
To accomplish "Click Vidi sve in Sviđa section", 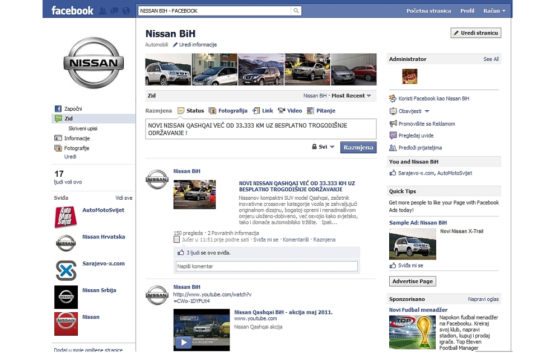I will tap(124, 197).
